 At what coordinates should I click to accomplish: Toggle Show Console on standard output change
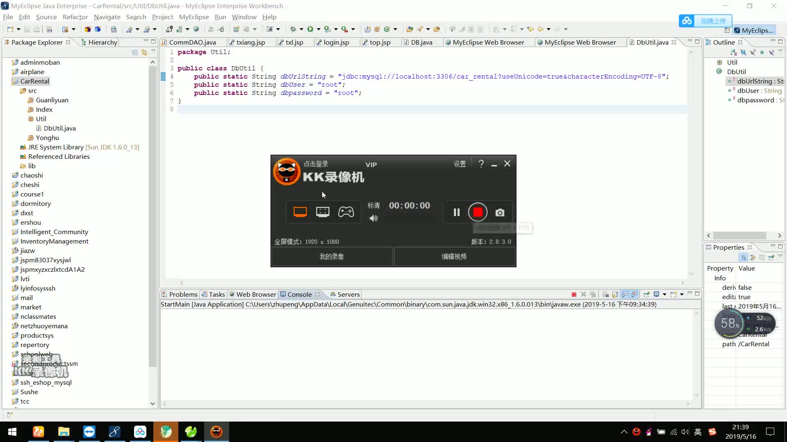(625, 294)
